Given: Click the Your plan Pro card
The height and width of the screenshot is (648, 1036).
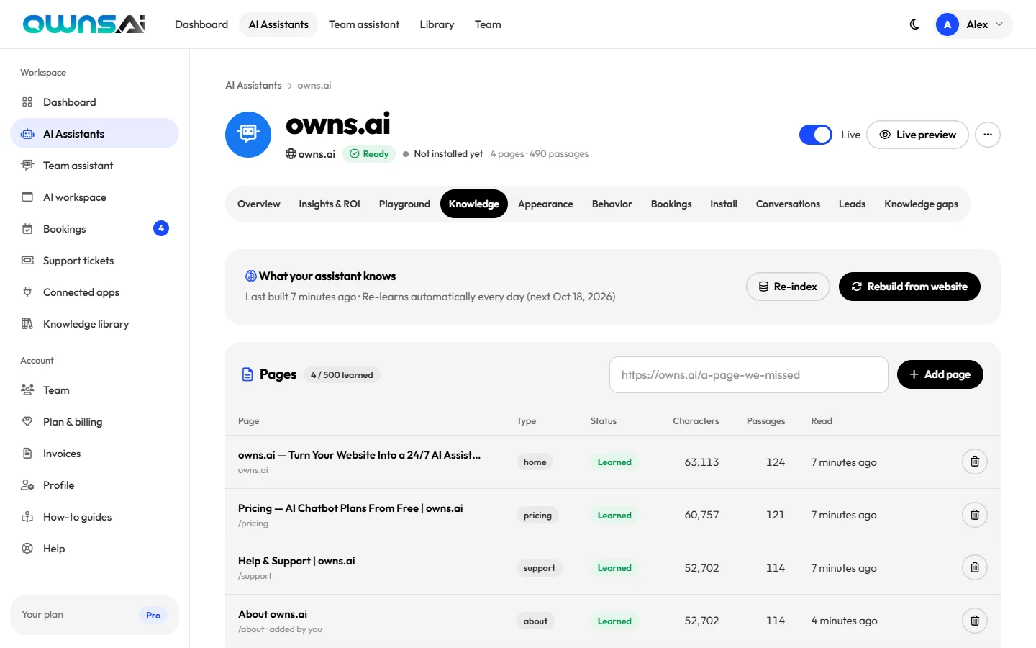Looking at the screenshot, I should [x=94, y=615].
